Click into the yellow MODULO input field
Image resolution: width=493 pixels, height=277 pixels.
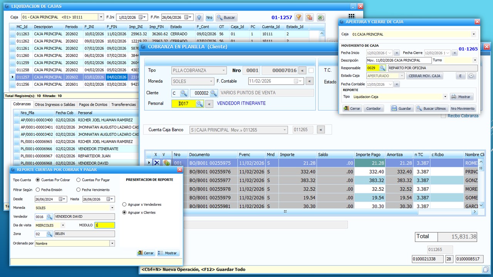[x=105, y=225]
